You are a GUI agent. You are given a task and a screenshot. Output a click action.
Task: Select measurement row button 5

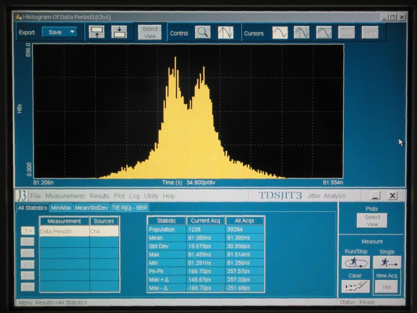coord(28,276)
